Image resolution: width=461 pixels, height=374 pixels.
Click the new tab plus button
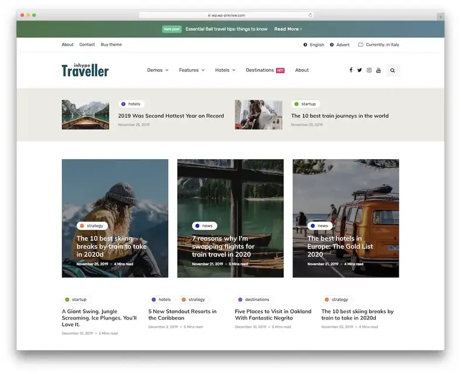coord(441,17)
